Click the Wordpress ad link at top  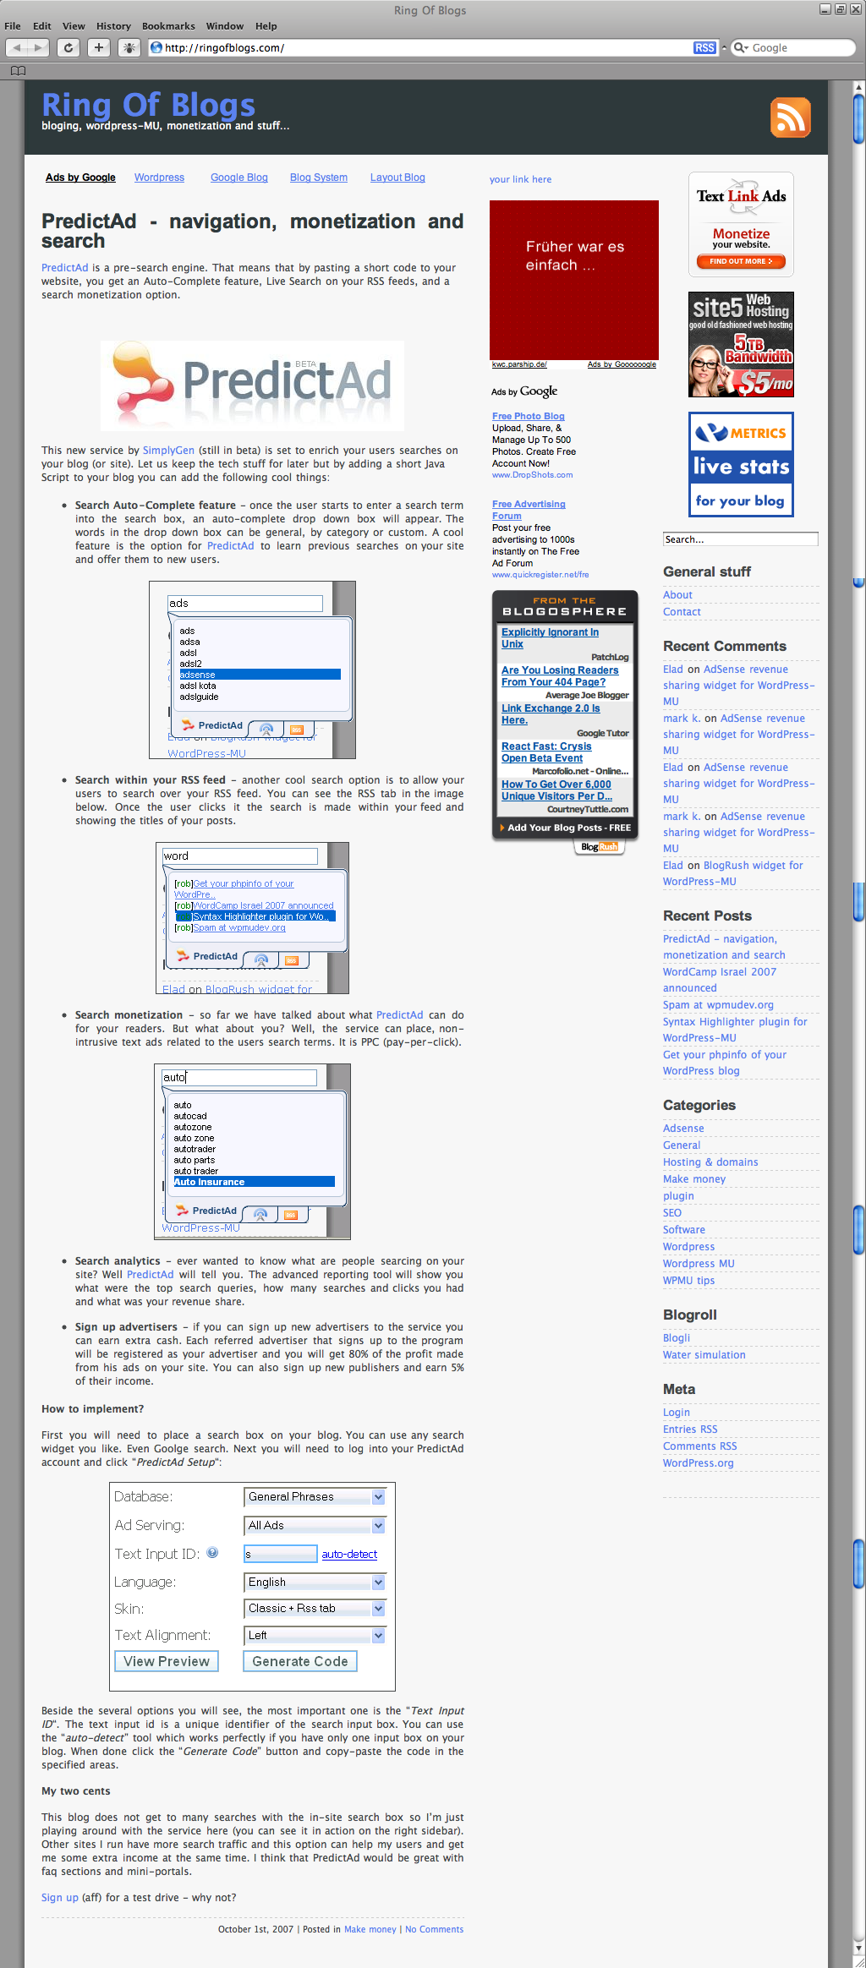pos(159,178)
